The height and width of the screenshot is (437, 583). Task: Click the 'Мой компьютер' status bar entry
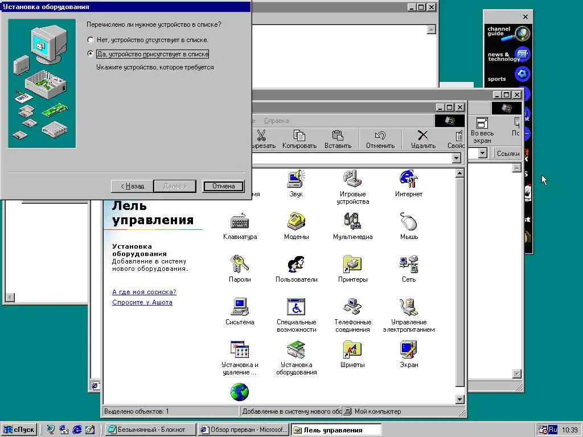click(x=373, y=411)
